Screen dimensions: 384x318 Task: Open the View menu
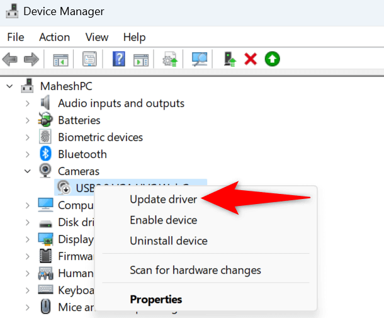[97, 37]
